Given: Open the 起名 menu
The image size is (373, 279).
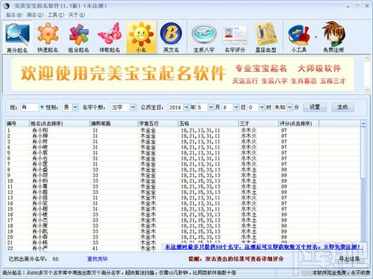Looking at the screenshot, I should [13, 15].
